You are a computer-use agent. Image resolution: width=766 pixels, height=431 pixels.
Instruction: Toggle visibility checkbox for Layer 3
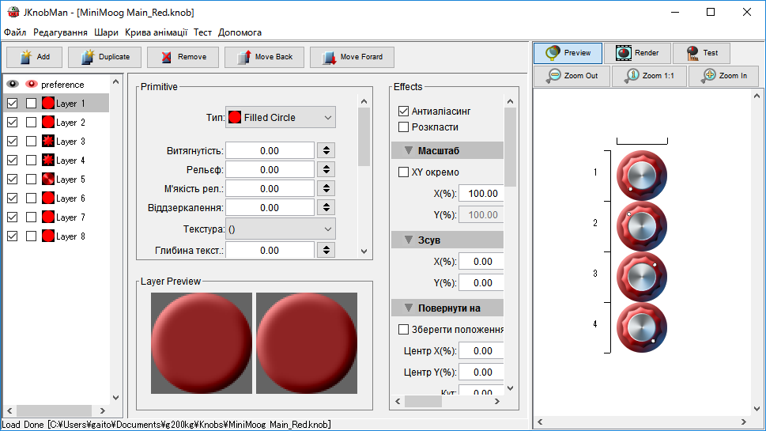pos(12,142)
